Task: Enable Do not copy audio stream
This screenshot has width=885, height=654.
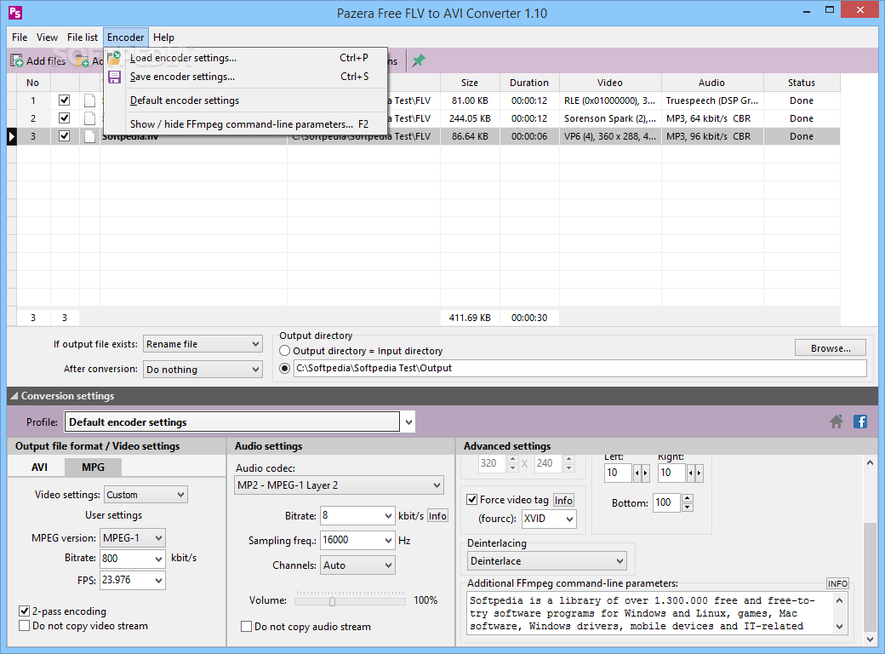Action: 246,627
